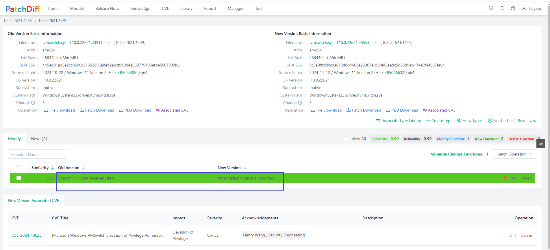This screenshot has height=250, width=550.
Task: Click the red swap arrows icon in function row
Action: click(505, 178)
